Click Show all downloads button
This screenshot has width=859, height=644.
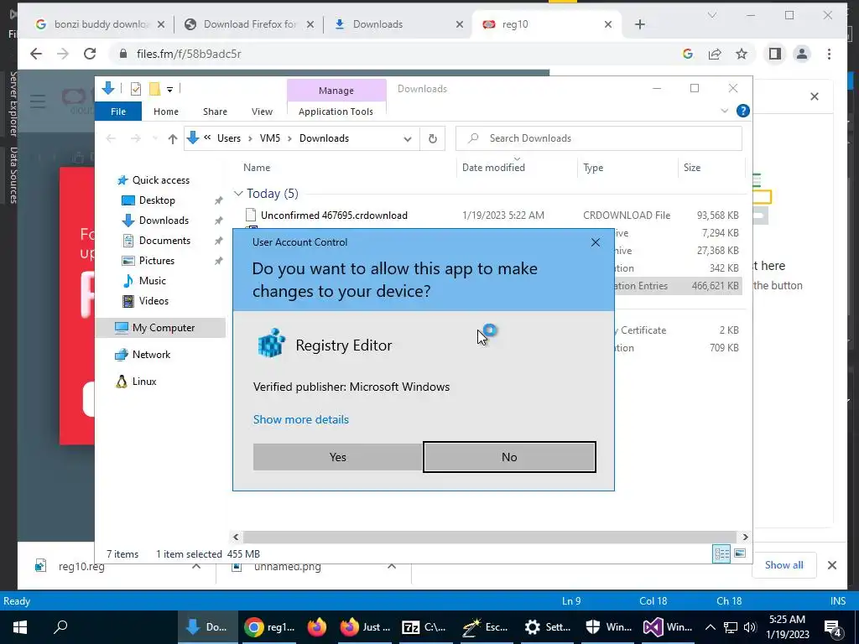click(784, 565)
